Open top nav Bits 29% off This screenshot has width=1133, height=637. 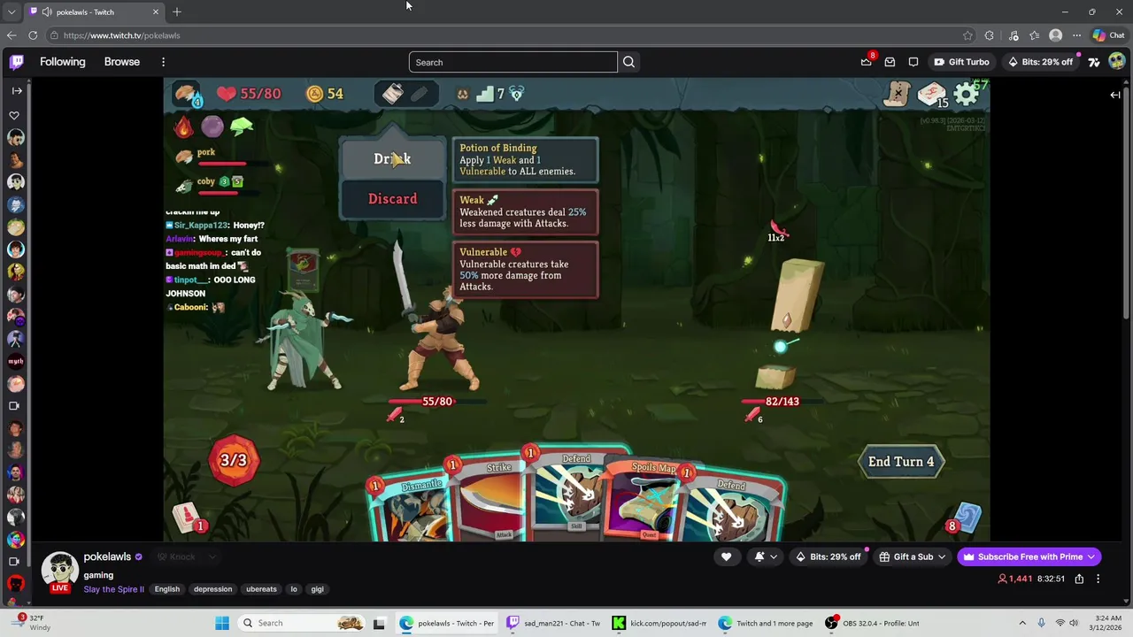[1041, 62]
